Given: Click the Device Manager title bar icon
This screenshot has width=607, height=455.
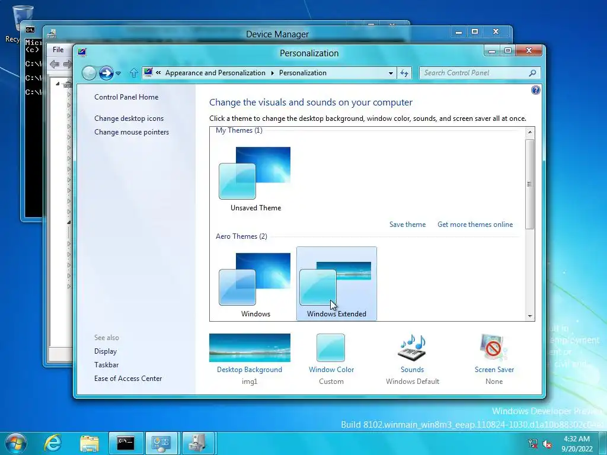Looking at the screenshot, I should click(x=52, y=34).
